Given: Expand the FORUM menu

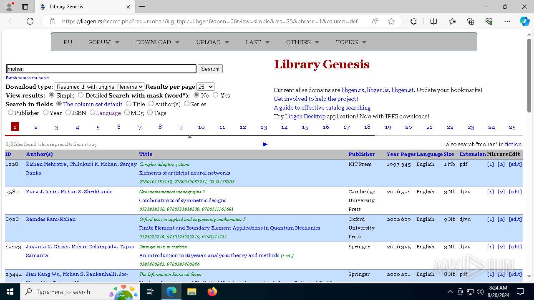Looking at the screenshot, I should [x=104, y=42].
